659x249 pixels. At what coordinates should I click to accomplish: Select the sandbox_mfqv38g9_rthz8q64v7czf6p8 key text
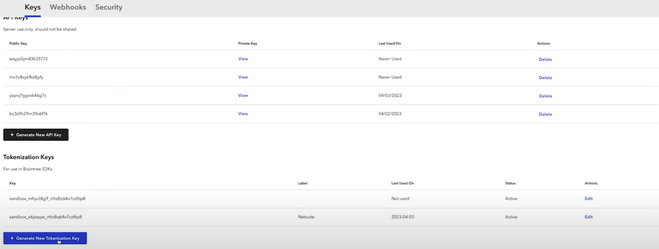pos(47,199)
